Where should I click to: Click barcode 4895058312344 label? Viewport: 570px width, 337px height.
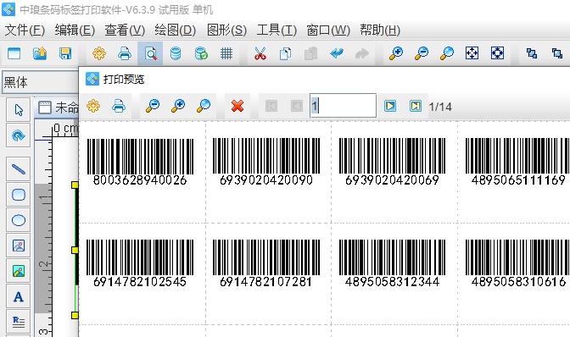(x=392, y=263)
